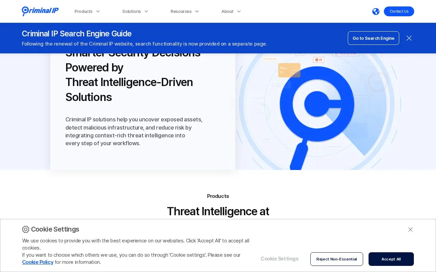Click the 'Threat Intelligence at' heading

[x=218, y=211]
